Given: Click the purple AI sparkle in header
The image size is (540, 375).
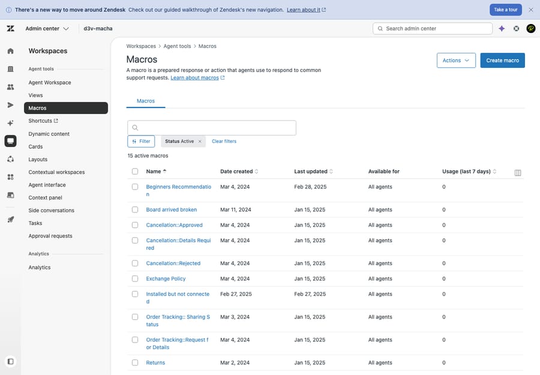Looking at the screenshot, I should [502, 29].
